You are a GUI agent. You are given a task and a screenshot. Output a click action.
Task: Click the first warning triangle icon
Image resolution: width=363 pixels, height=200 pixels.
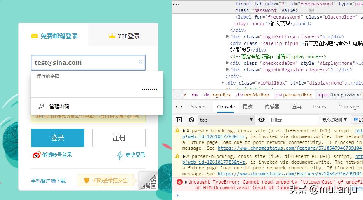pyautogui.click(x=177, y=130)
